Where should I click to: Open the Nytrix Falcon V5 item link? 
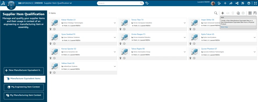tap(208, 34)
